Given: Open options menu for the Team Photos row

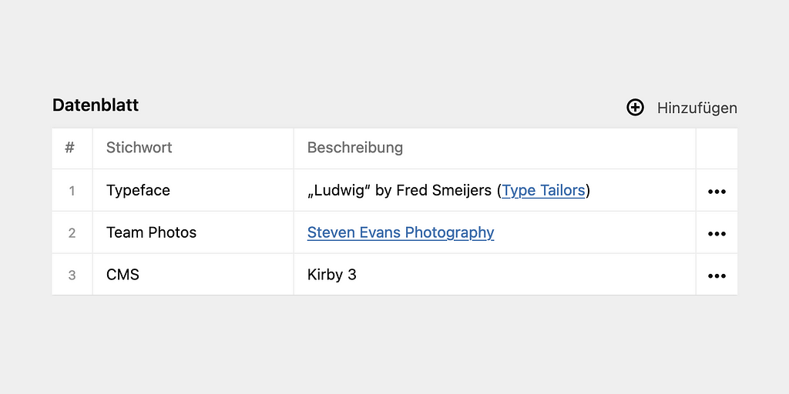Looking at the screenshot, I should point(717,233).
